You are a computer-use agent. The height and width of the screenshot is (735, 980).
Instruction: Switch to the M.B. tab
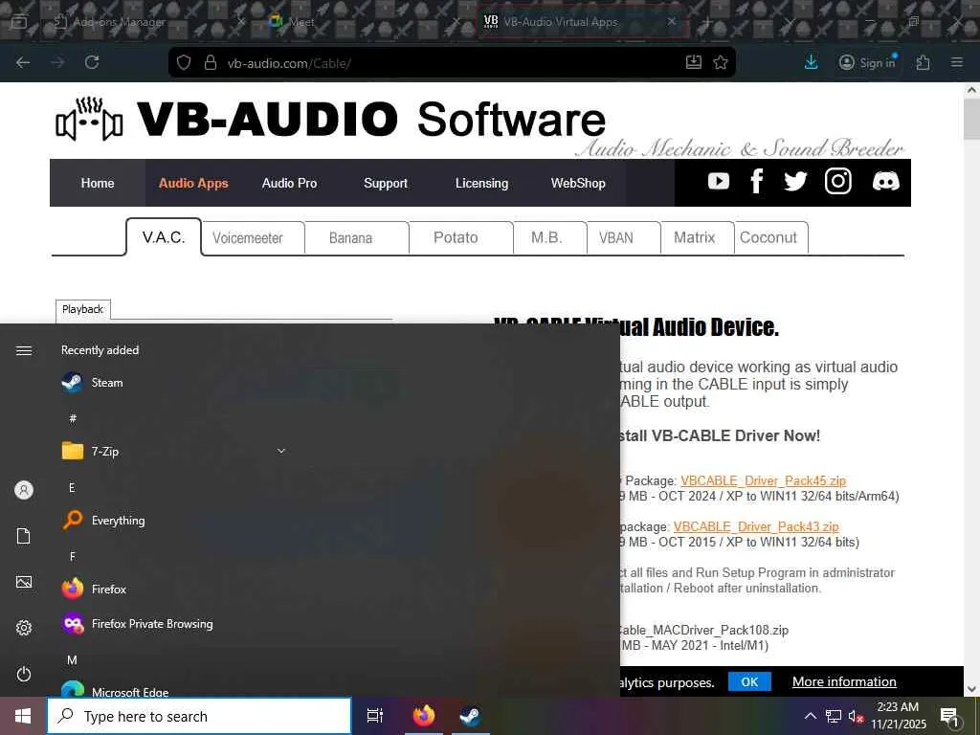[x=550, y=238]
